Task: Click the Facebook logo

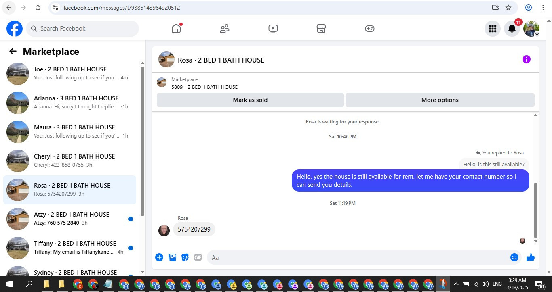Action: (15, 29)
